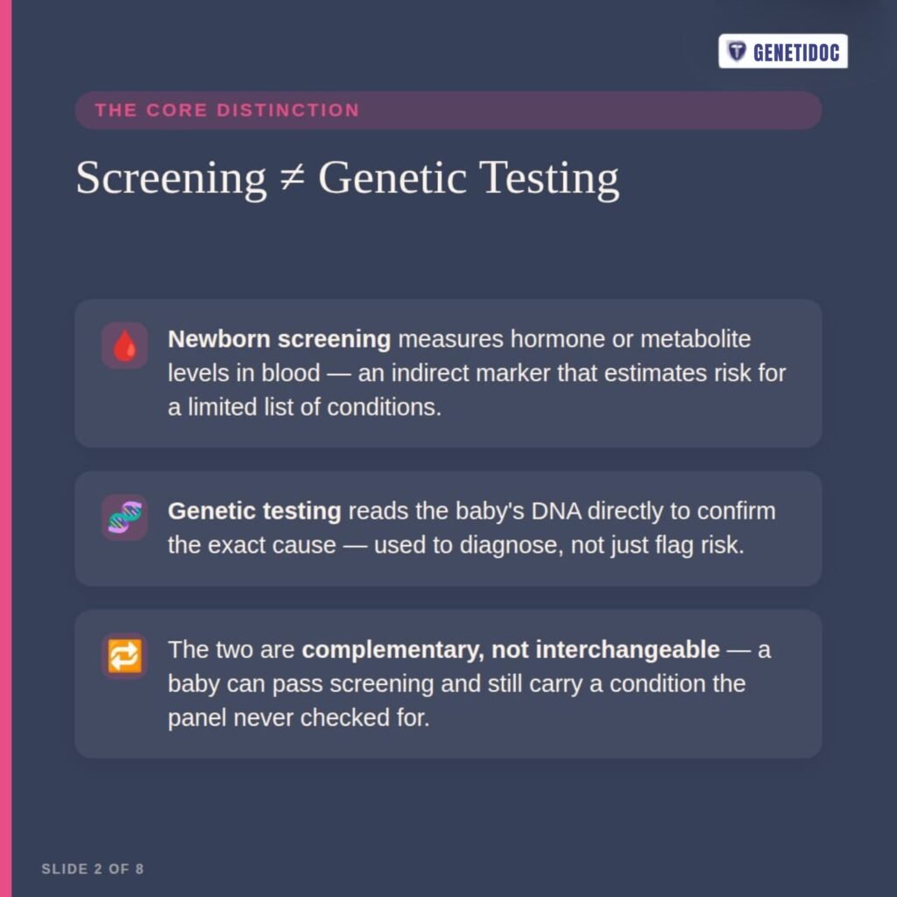Click the pink vertical accent bar

pyautogui.click(x=6, y=448)
